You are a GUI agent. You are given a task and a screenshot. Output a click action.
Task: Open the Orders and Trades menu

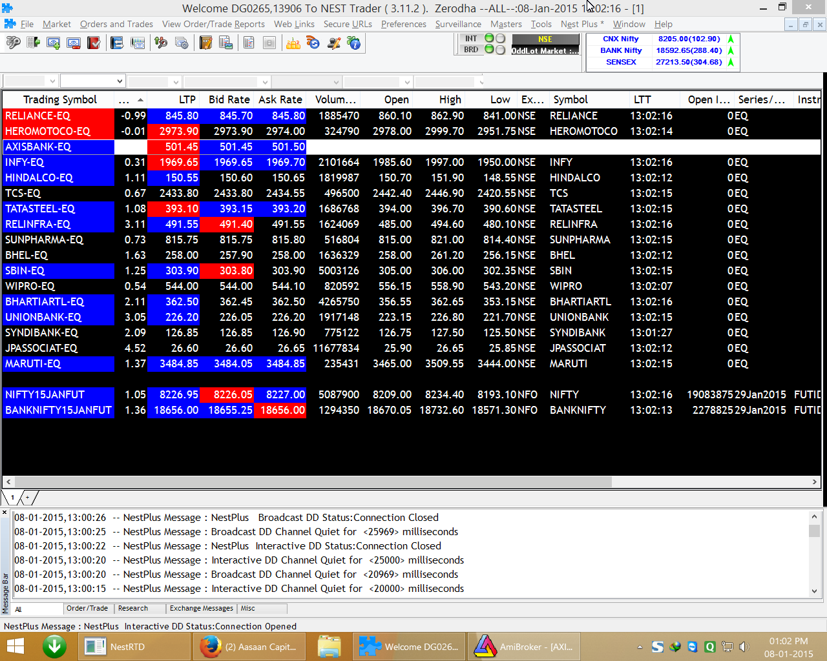116,24
